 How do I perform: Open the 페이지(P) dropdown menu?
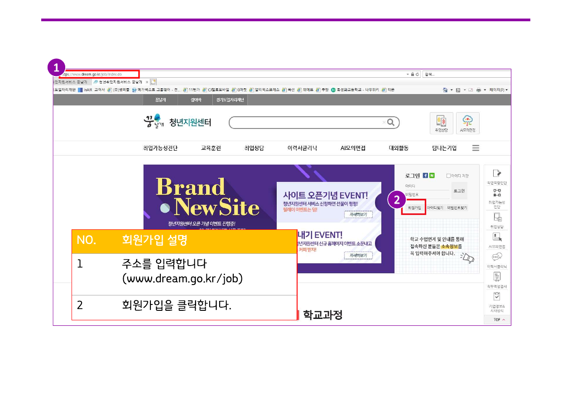[498, 90]
